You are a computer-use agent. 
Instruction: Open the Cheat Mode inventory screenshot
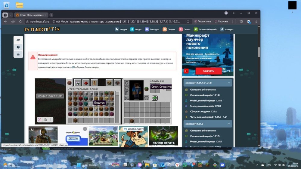(x=103, y=101)
